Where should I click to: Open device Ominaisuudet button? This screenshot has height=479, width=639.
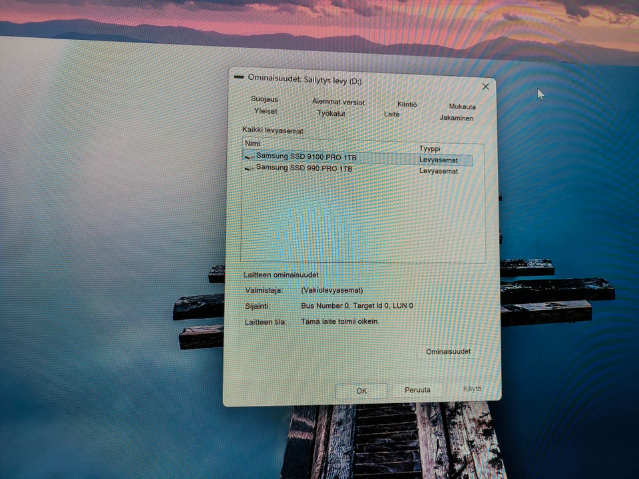[x=448, y=351]
